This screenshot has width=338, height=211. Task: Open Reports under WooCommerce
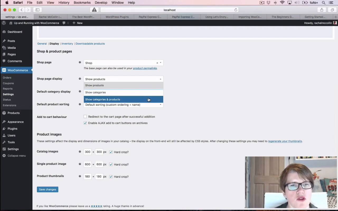click(8, 89)
